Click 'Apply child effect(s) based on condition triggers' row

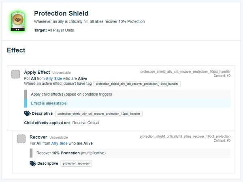point(128,94)
